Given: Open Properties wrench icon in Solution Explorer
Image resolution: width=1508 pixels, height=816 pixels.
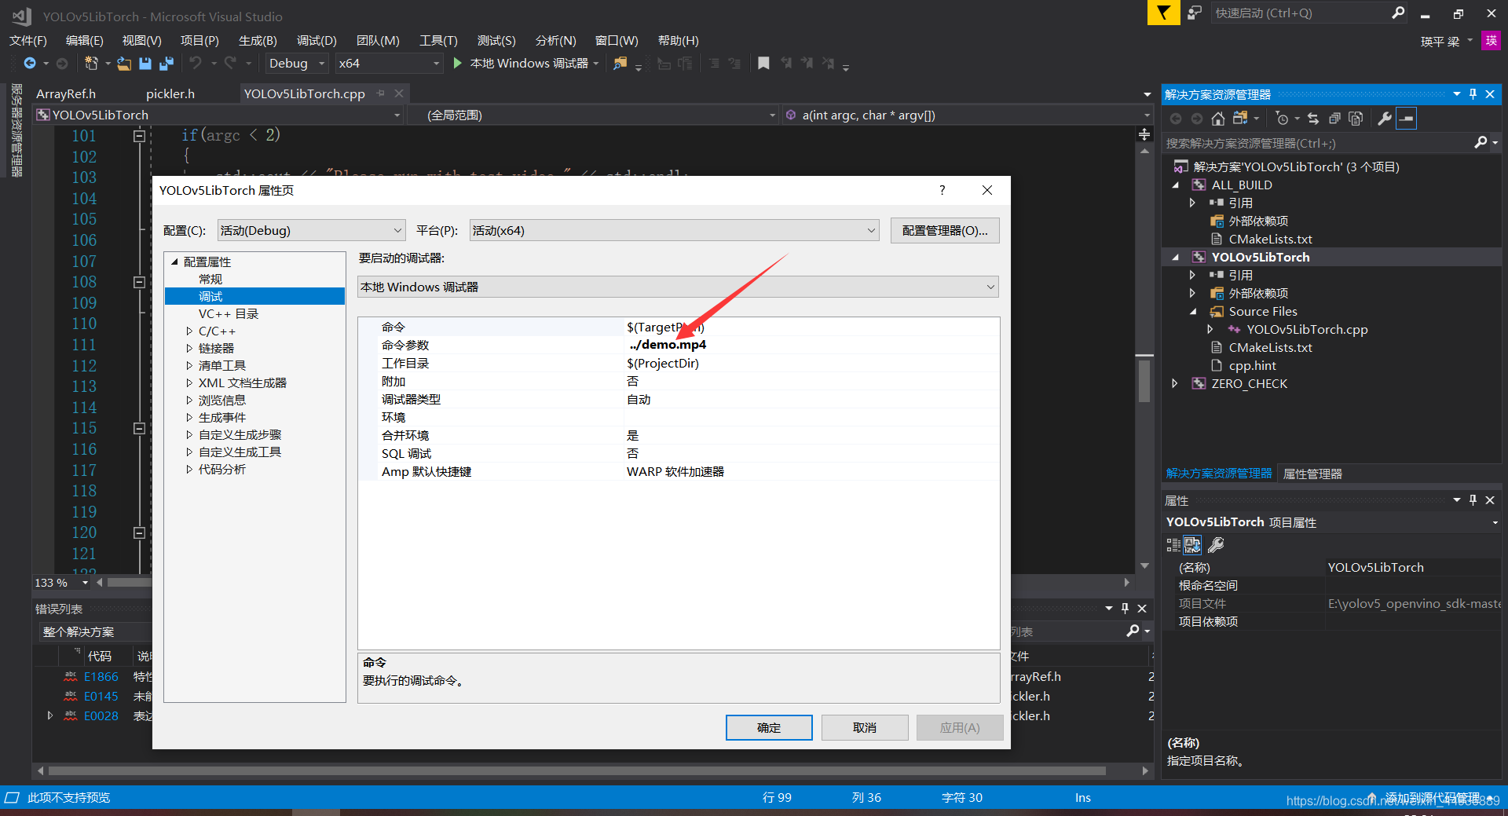Looking at the screenshot, I should [x=1385, y=119].
